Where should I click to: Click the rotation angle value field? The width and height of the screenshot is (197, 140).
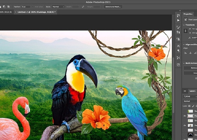tap(194, 38)
